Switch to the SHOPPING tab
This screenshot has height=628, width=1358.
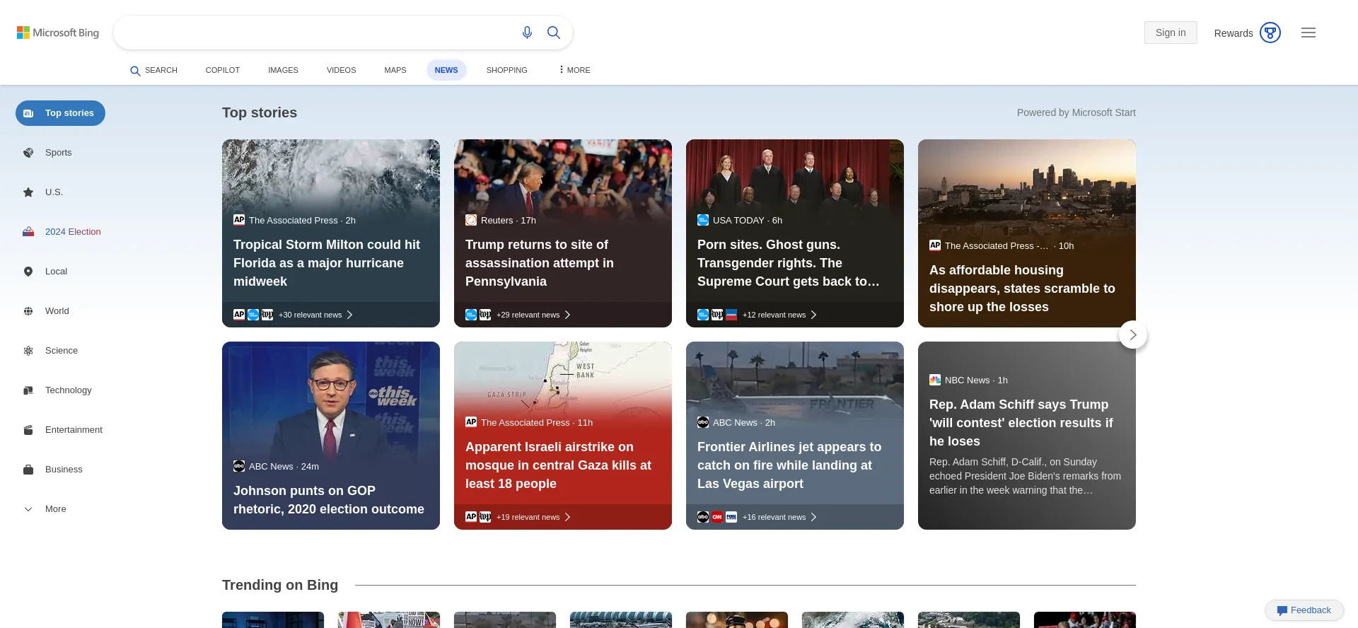click(x=507, y=70)
